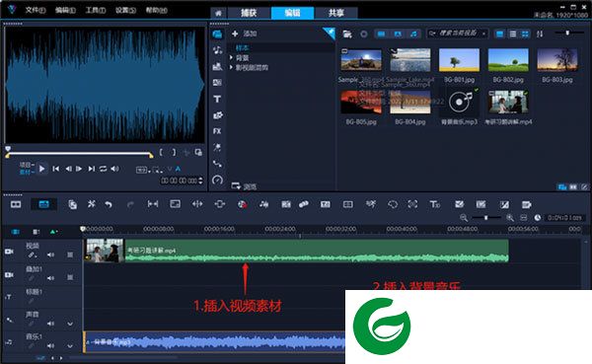The height and width of the screenshot is (364, 592).
Task: Switch to storyboard view in timeline toolbar
Action: pos(16,204)
